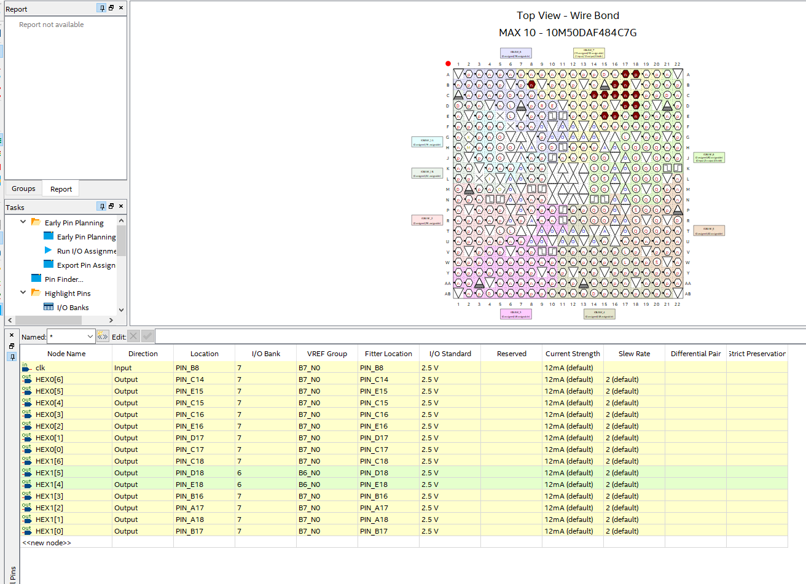Click I/O Bank 8 legend box
Image resolution: width=806 pixels, height=584 pixels.
pyautogui.click(x=515, y=53)
